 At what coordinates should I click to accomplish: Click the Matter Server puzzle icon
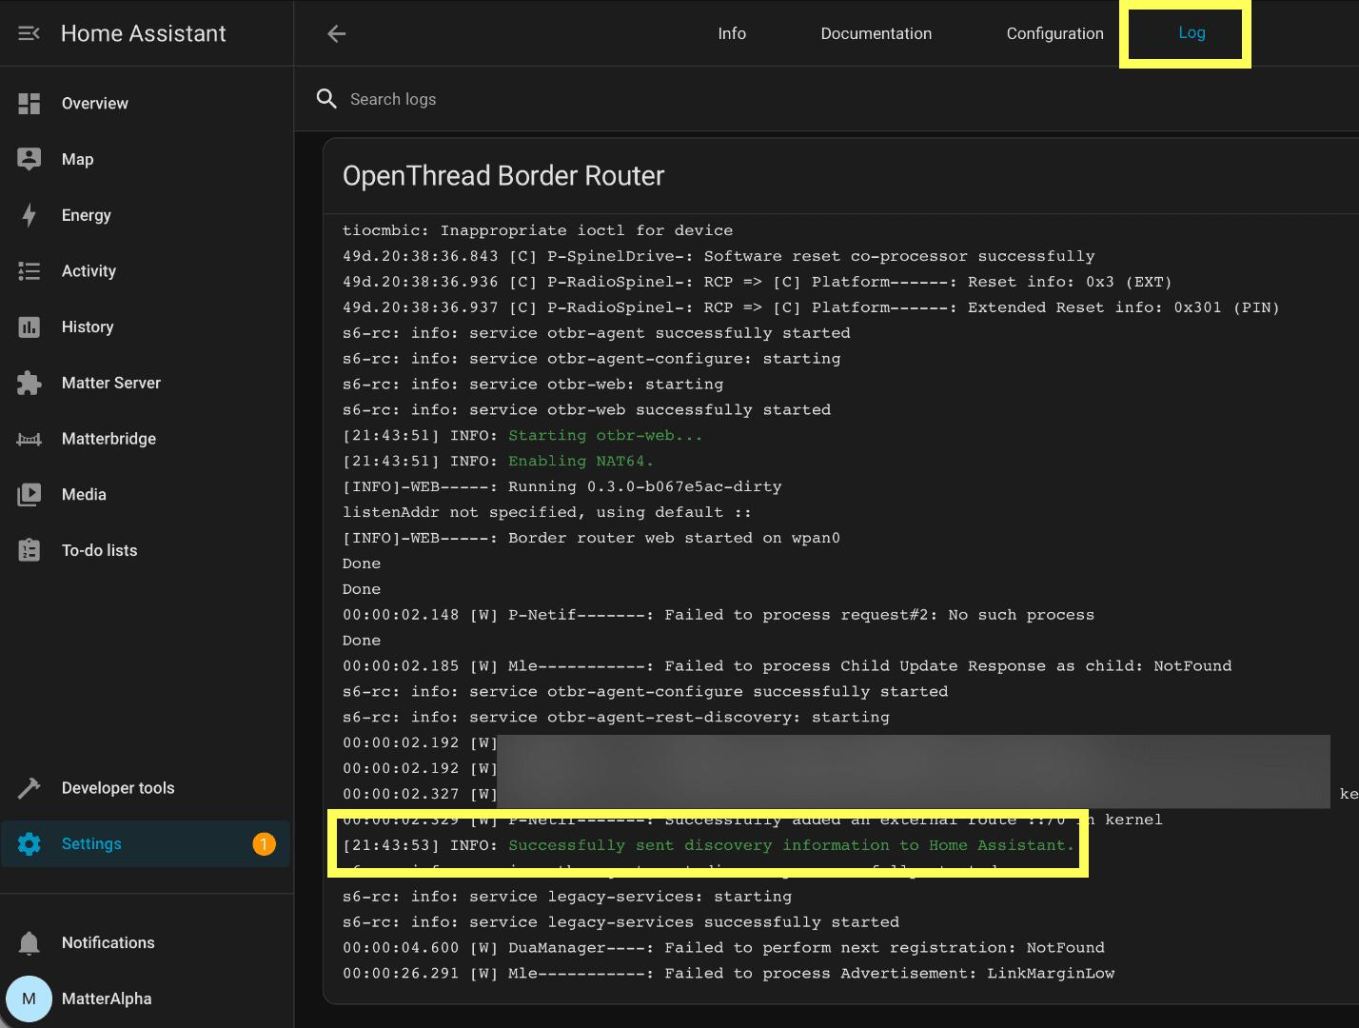coord(29,383)
